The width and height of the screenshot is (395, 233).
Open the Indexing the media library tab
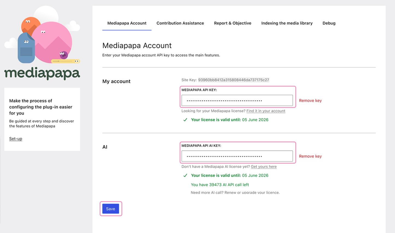point(287,23)
